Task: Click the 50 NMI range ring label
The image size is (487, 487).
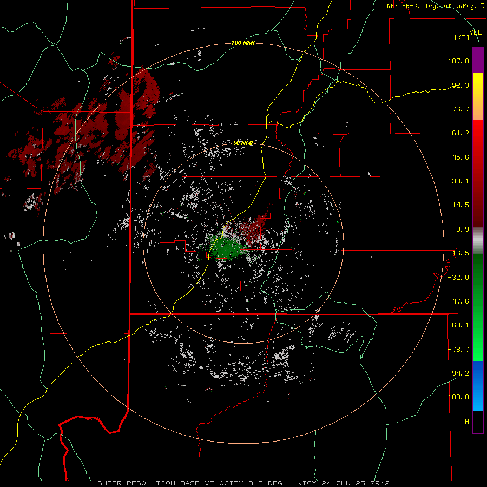Action: point(243,143)
